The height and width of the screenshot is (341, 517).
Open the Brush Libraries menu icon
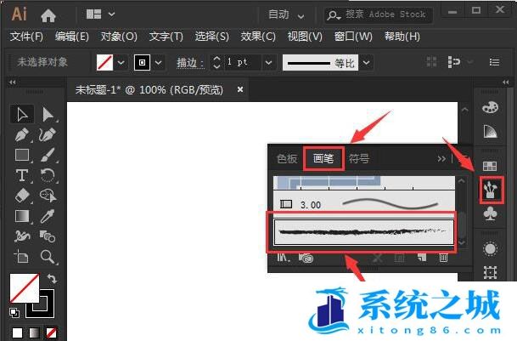pyautogui.click(x=284, y=258)
